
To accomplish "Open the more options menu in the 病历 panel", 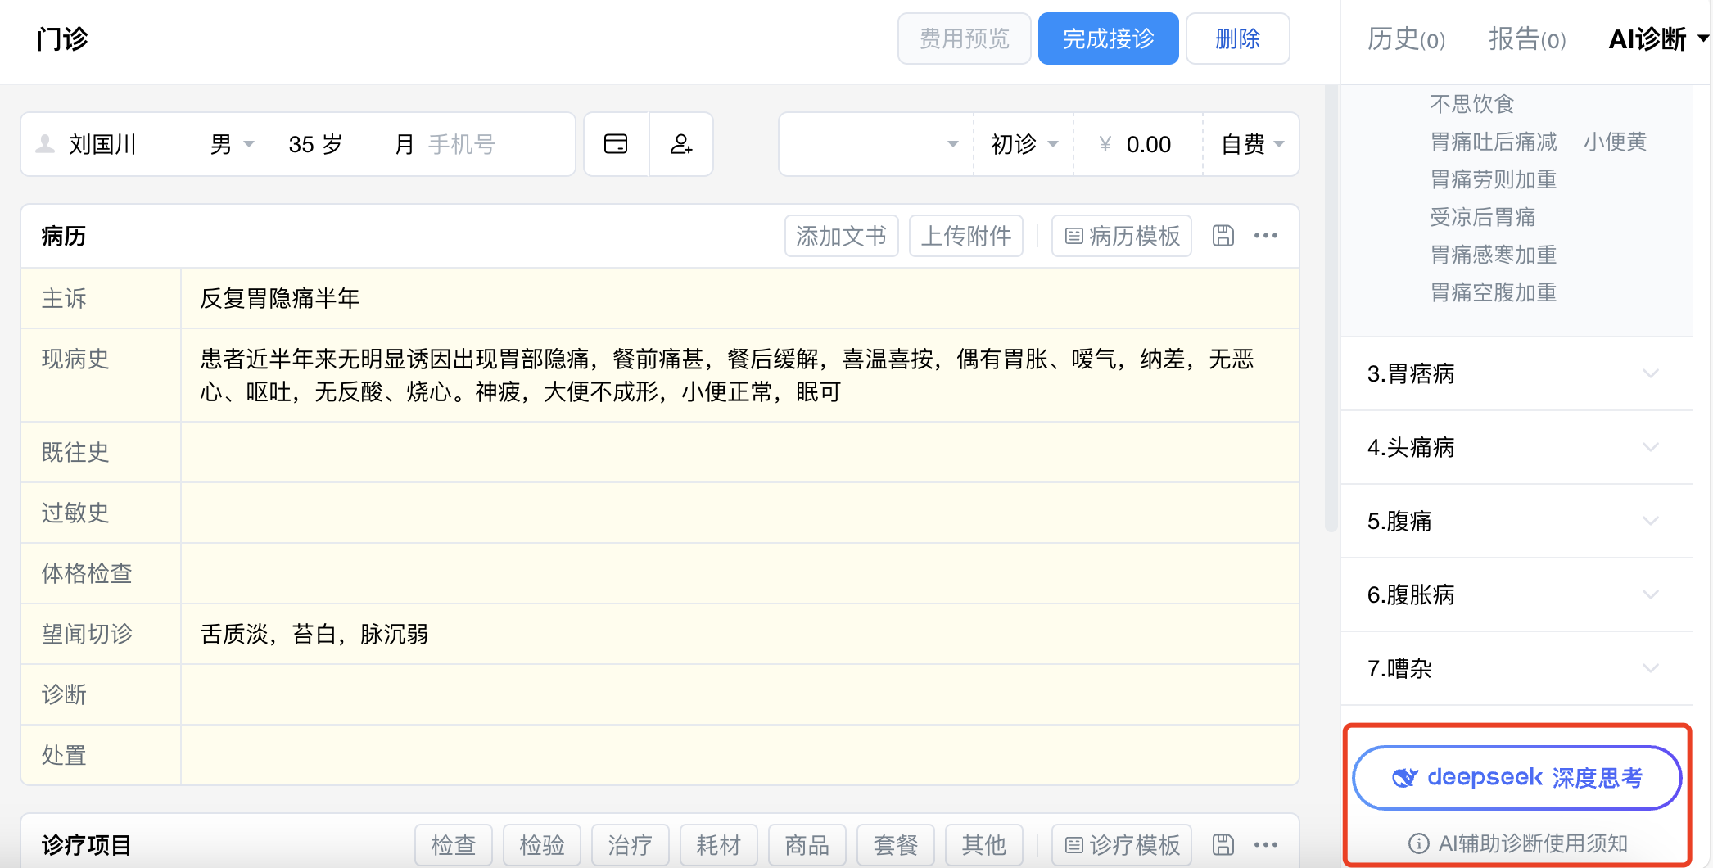I will coord(1267,236).
